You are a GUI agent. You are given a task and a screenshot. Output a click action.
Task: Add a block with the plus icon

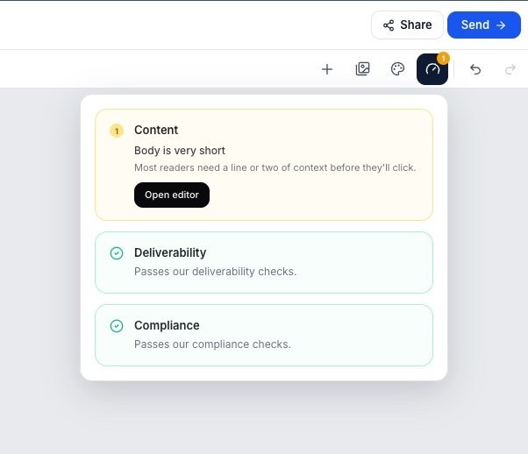327,69
